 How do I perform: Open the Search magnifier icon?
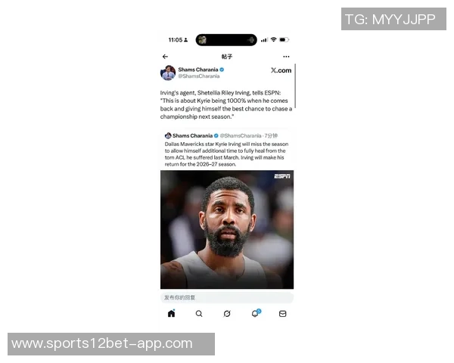(x=199, y=314)
